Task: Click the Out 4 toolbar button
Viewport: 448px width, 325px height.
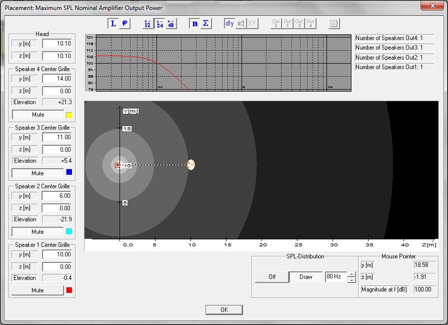Action: 310,24
